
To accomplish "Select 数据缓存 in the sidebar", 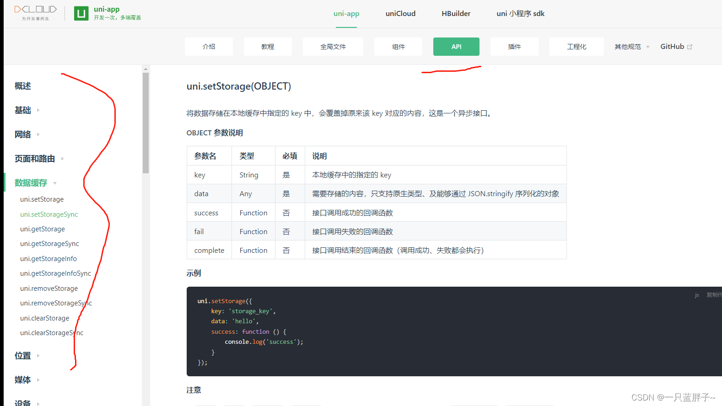I will (x=31, y=183).
